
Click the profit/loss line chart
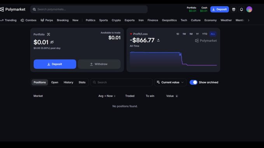pyautogui.click(x=173, y=59)
